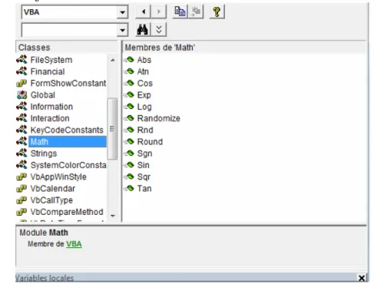This screenshot has height=284, width=374.
Task: Select the Strings class in list
Action: coord(44,154)
